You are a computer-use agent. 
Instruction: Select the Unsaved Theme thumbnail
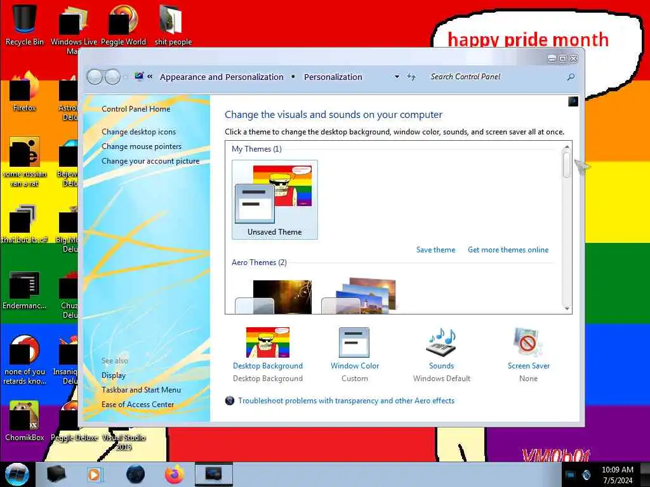coord(275,200)
